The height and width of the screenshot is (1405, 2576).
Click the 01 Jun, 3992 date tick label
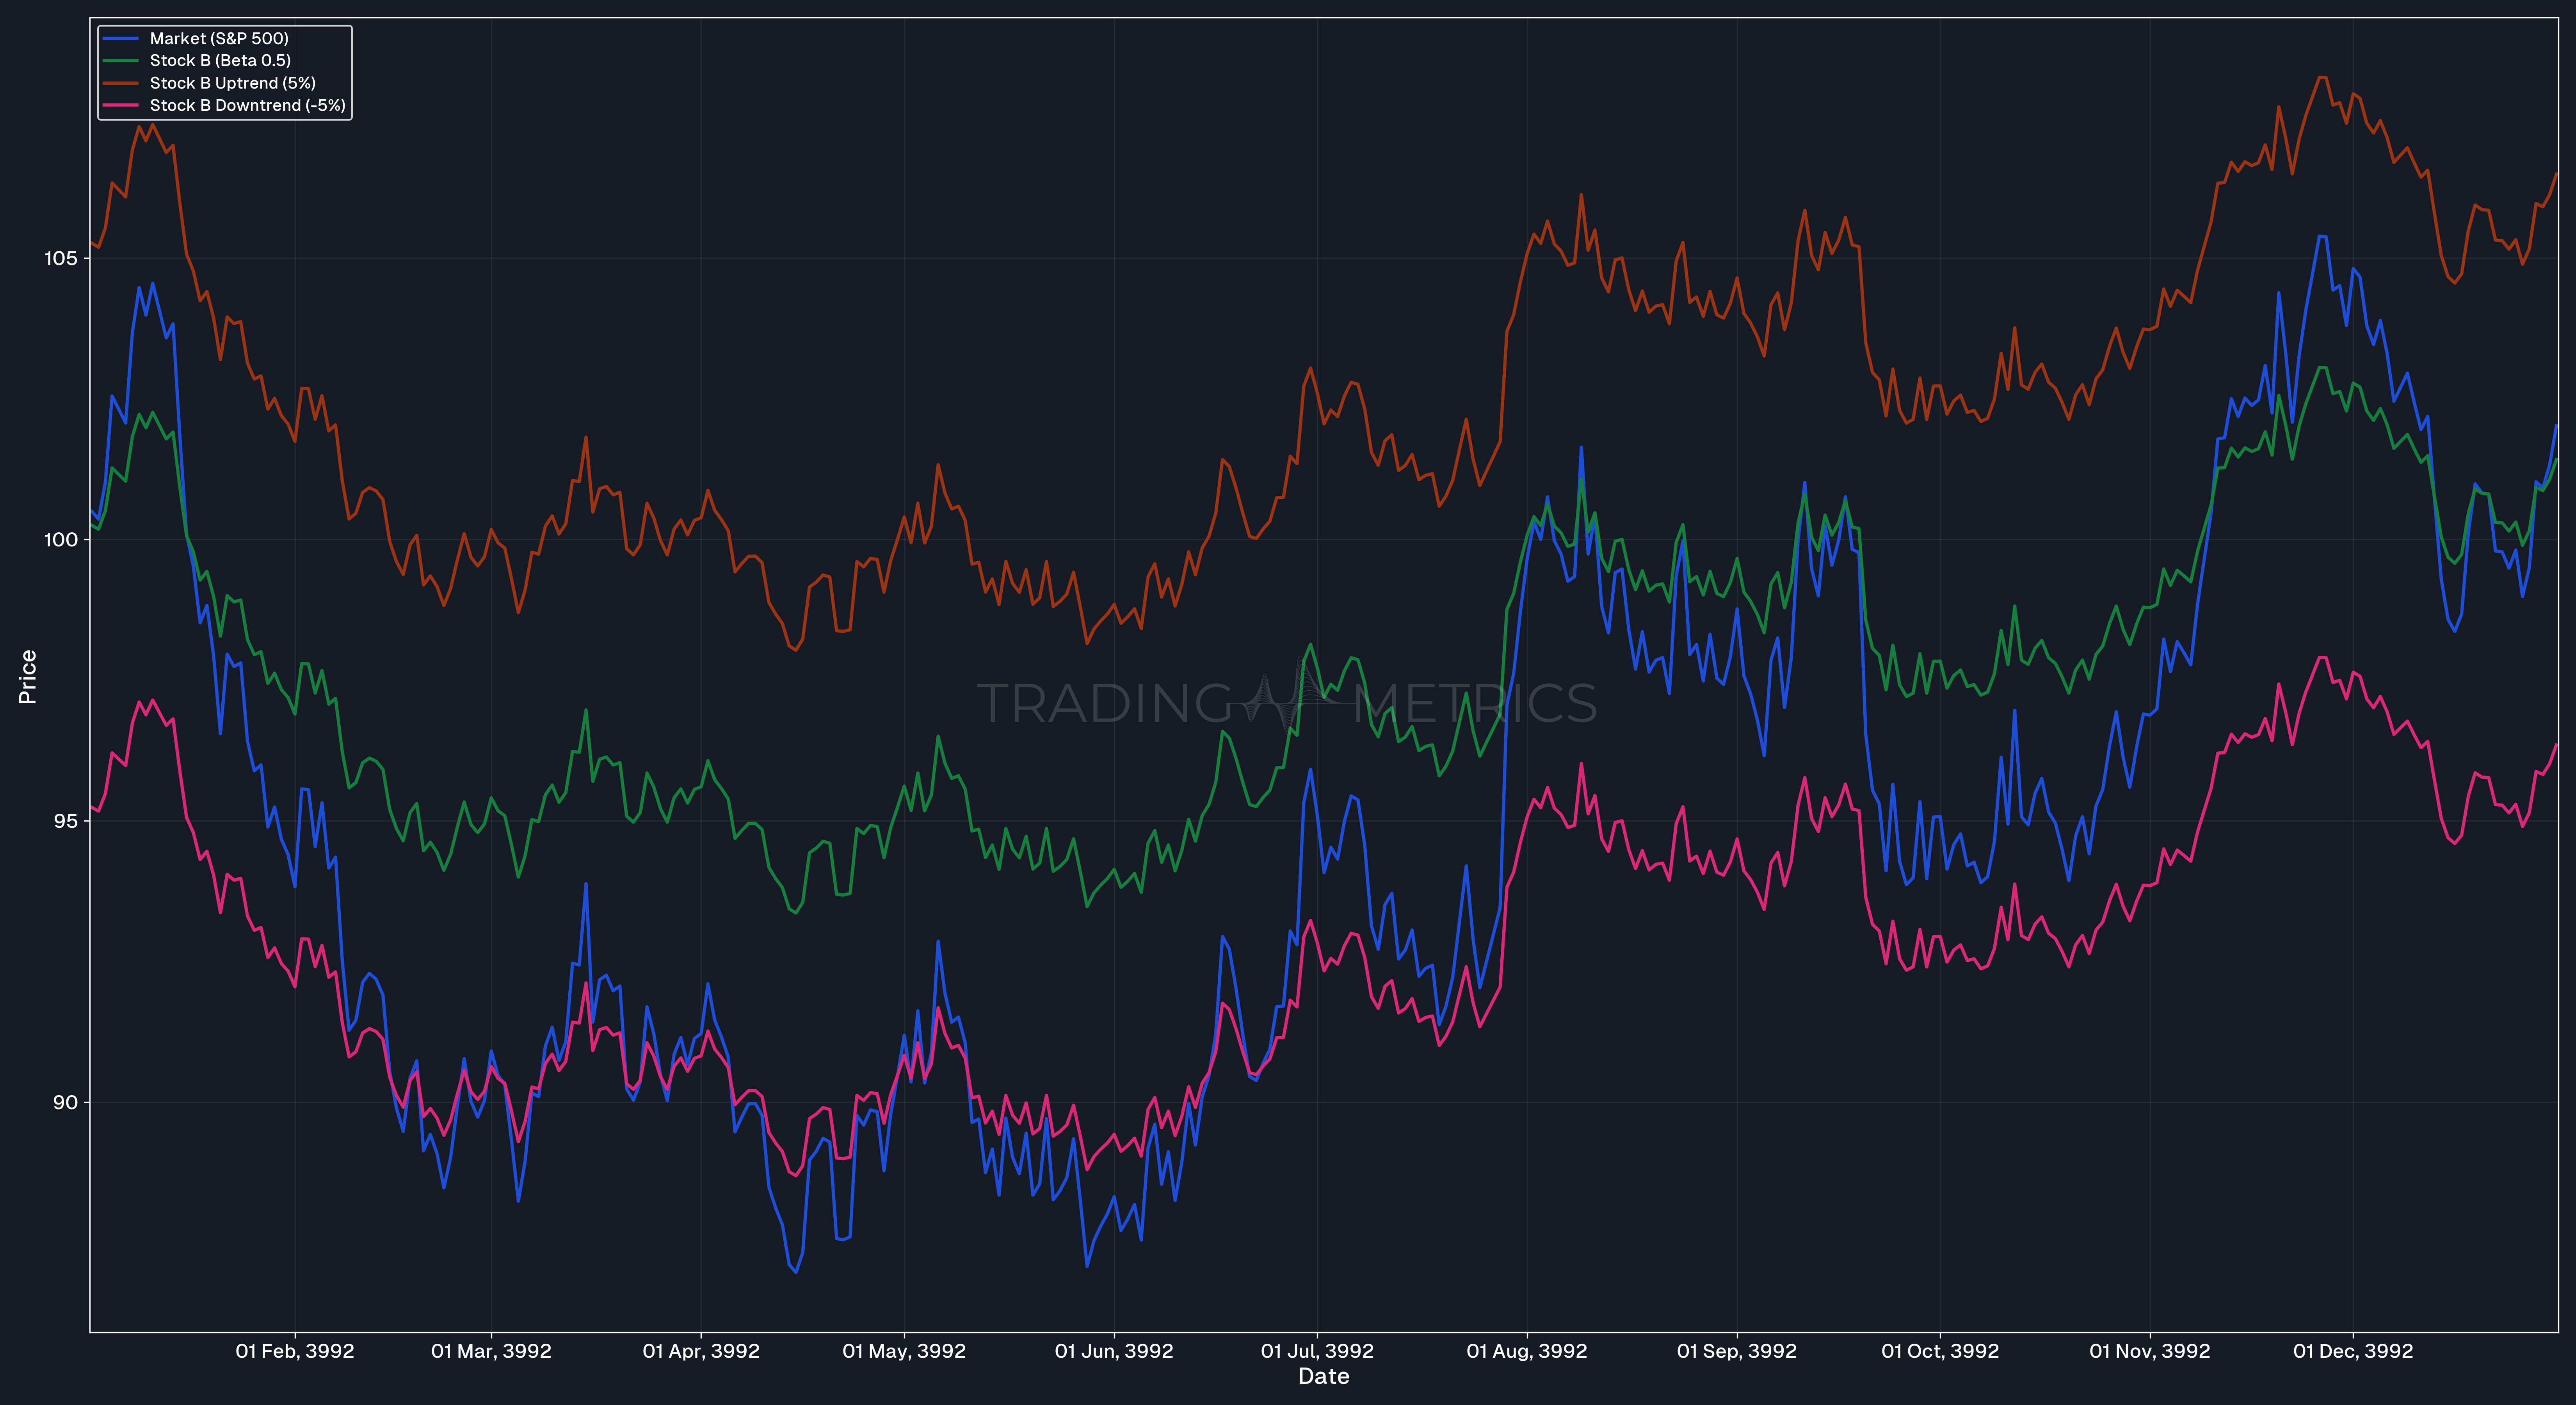click(1114, 1351)
